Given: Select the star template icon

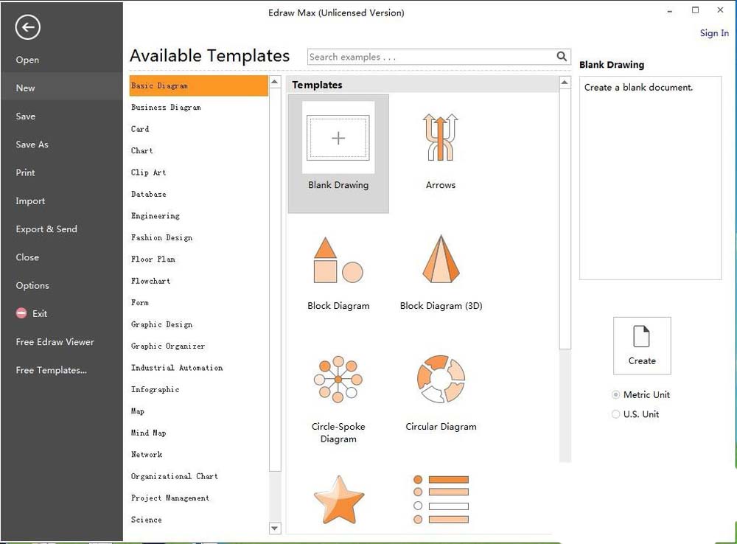Looking at the screenshot, I should point(338,499).
